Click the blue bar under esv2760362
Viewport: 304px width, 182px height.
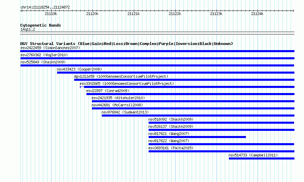pyautogui.click(x=157, y=58)
